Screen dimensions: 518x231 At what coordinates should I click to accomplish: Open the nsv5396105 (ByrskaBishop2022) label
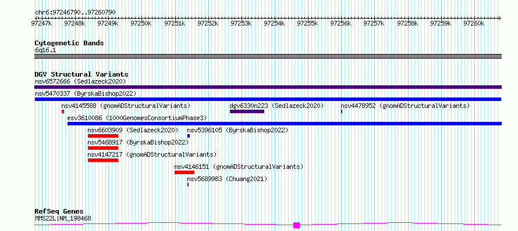pos(237,130)
